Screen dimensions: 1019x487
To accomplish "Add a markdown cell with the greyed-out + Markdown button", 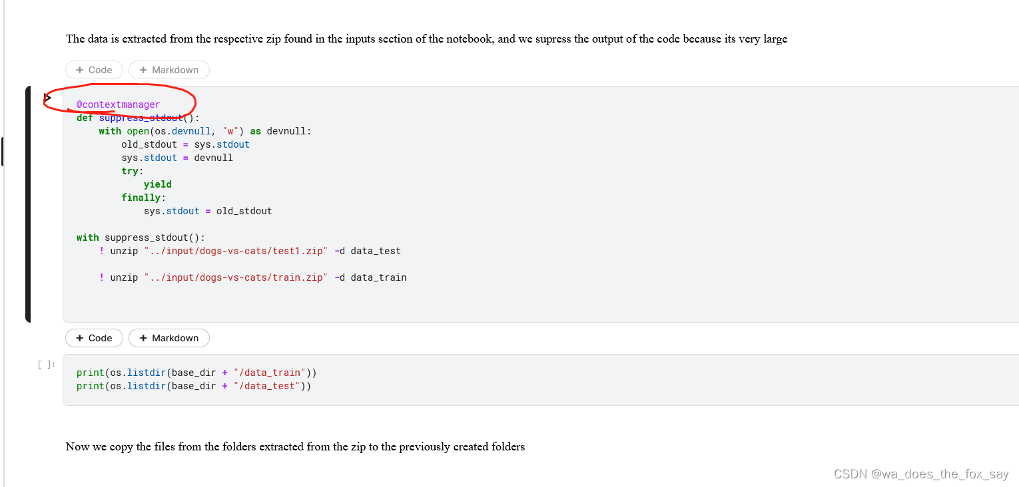I will [x=169, y=70].
